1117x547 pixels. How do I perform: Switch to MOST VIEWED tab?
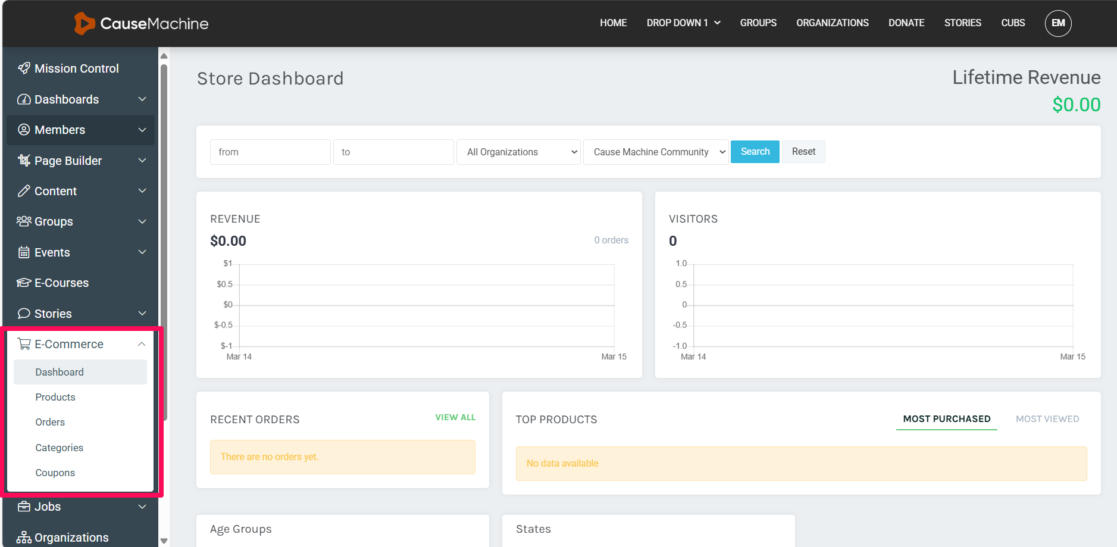point(1047,419)
